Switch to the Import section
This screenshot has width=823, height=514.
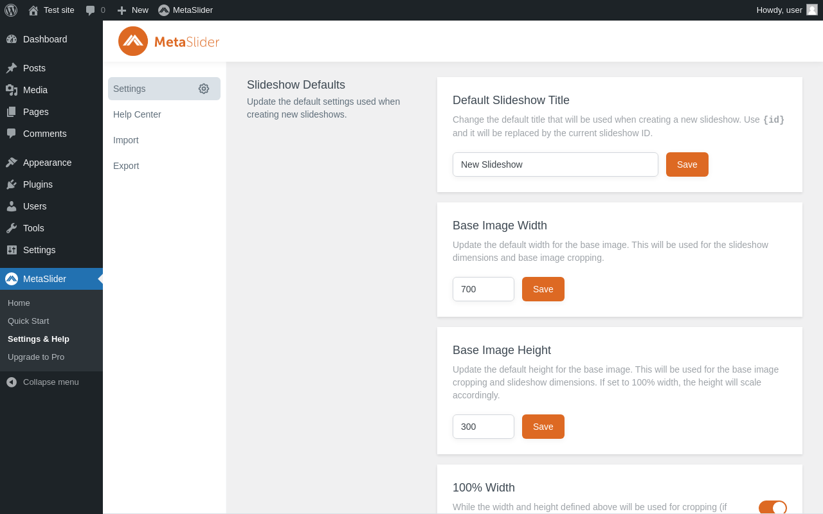[126, 140]
